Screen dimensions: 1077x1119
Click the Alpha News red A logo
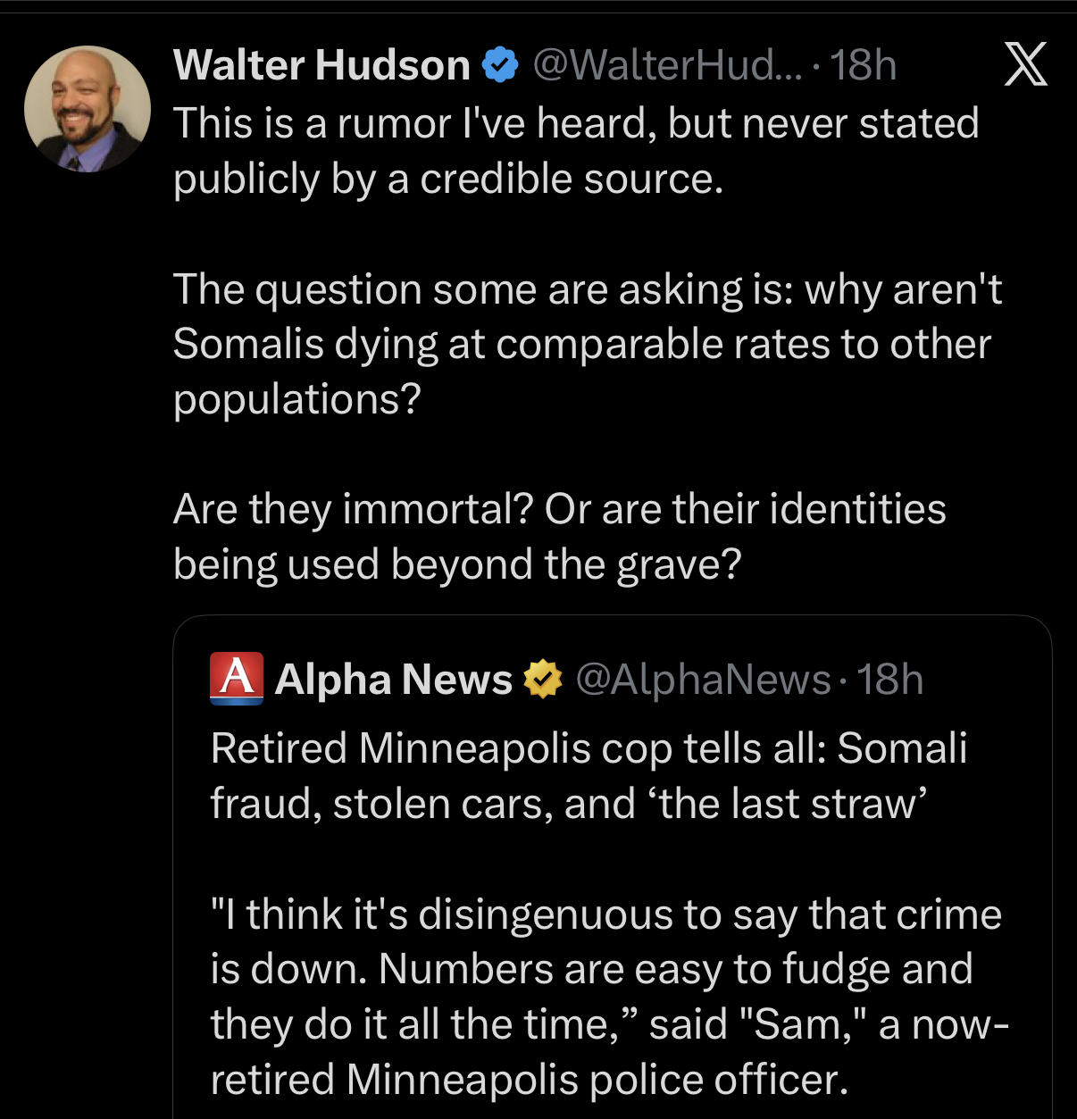(237, 679)
